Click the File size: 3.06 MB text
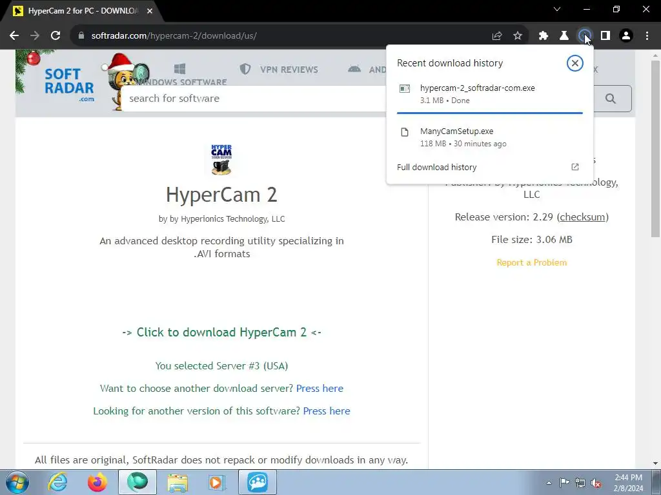This screenshot has width=661, height=495. [532, 240]
